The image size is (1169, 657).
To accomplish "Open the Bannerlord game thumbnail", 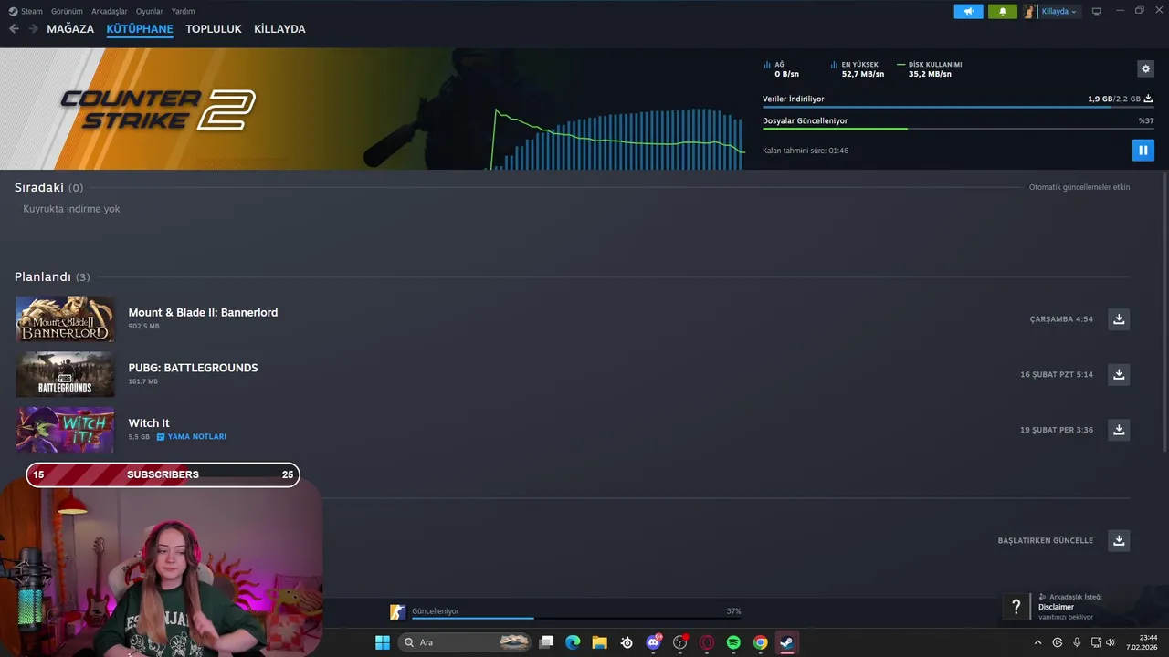I will click(x=65, y=318).
